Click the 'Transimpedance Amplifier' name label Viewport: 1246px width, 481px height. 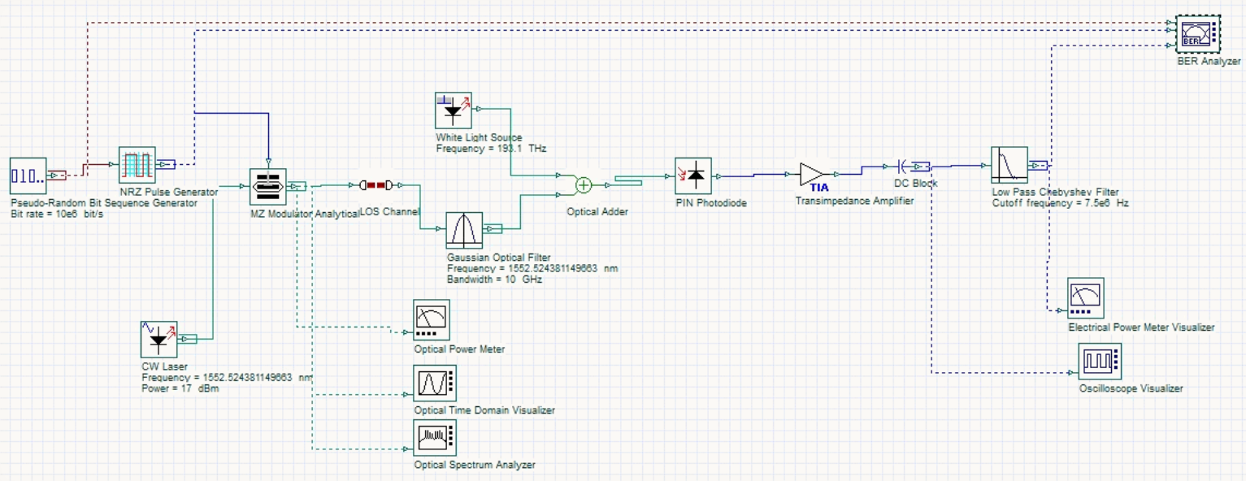tap(854, 201)
